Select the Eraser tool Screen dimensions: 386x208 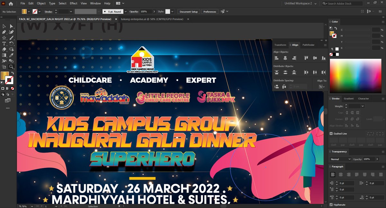pos(4,50)
